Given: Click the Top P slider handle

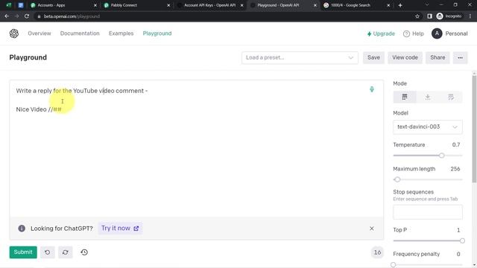Looking at the screenshot, I should tap(462, 240).
